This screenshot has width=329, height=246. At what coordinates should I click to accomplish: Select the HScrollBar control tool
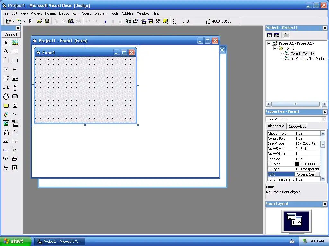pos(6,87)
